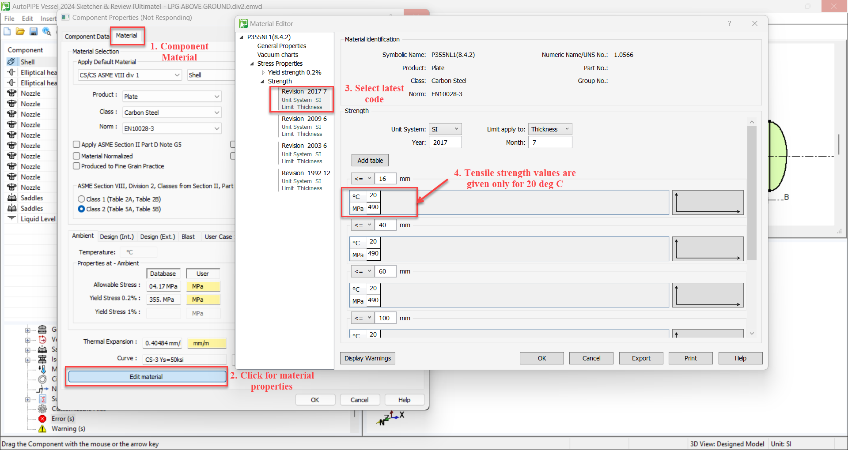Click the red Error (s) icon
The width and height of the screenshot is (848, 450).
pos(42,419)
